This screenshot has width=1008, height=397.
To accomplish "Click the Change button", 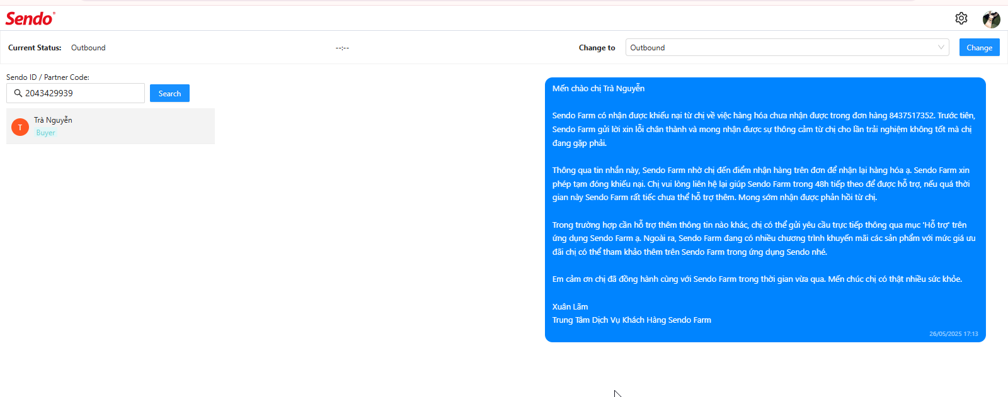I will point(979,47).
